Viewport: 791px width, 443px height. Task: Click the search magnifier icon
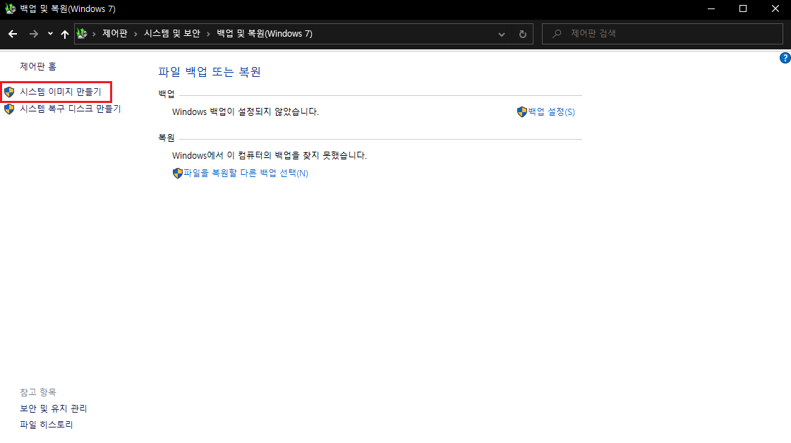pos(557,34)
